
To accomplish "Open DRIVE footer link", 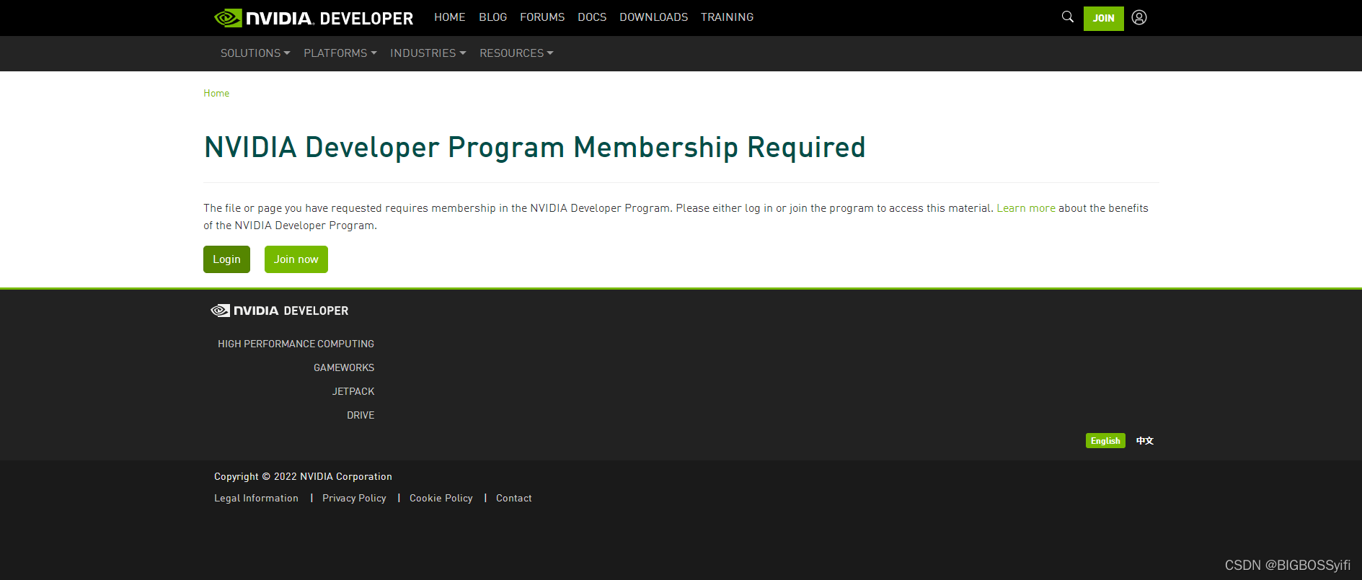I will (x=361, y=415).
